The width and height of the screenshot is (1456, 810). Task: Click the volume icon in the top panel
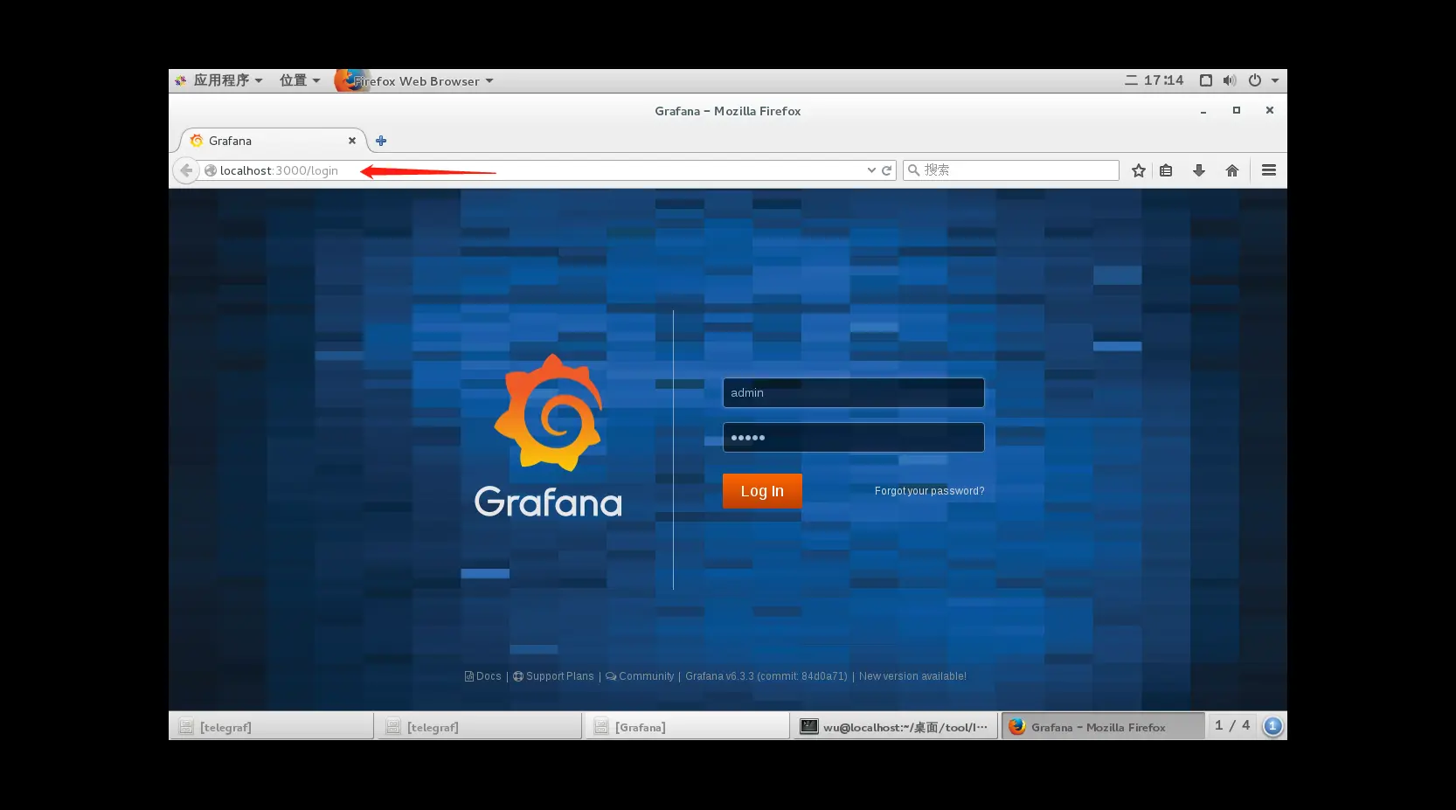1230,80
